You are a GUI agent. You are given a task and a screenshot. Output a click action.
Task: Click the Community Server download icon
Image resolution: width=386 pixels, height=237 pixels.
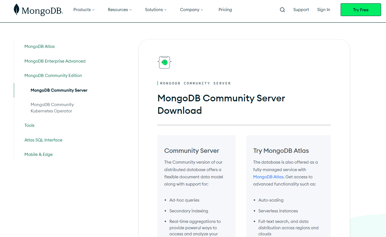pos(165,62)
